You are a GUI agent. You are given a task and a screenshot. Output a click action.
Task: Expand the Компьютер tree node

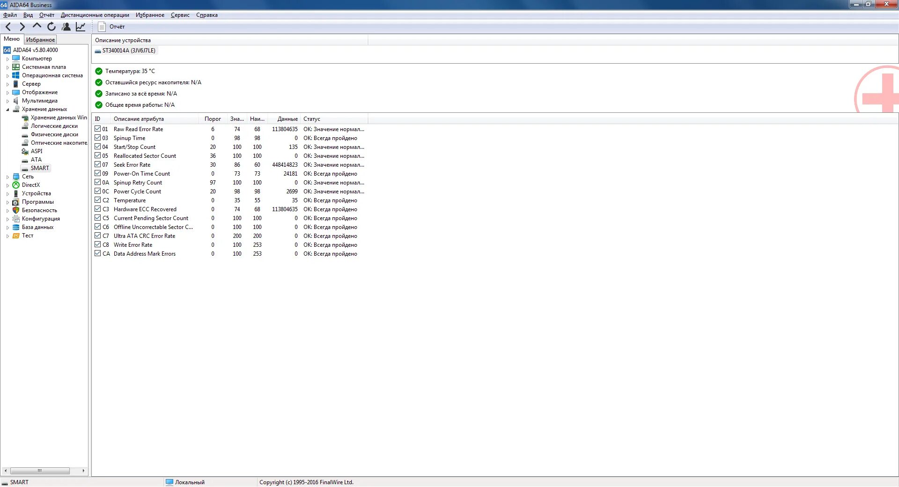(x=7, y=59)
